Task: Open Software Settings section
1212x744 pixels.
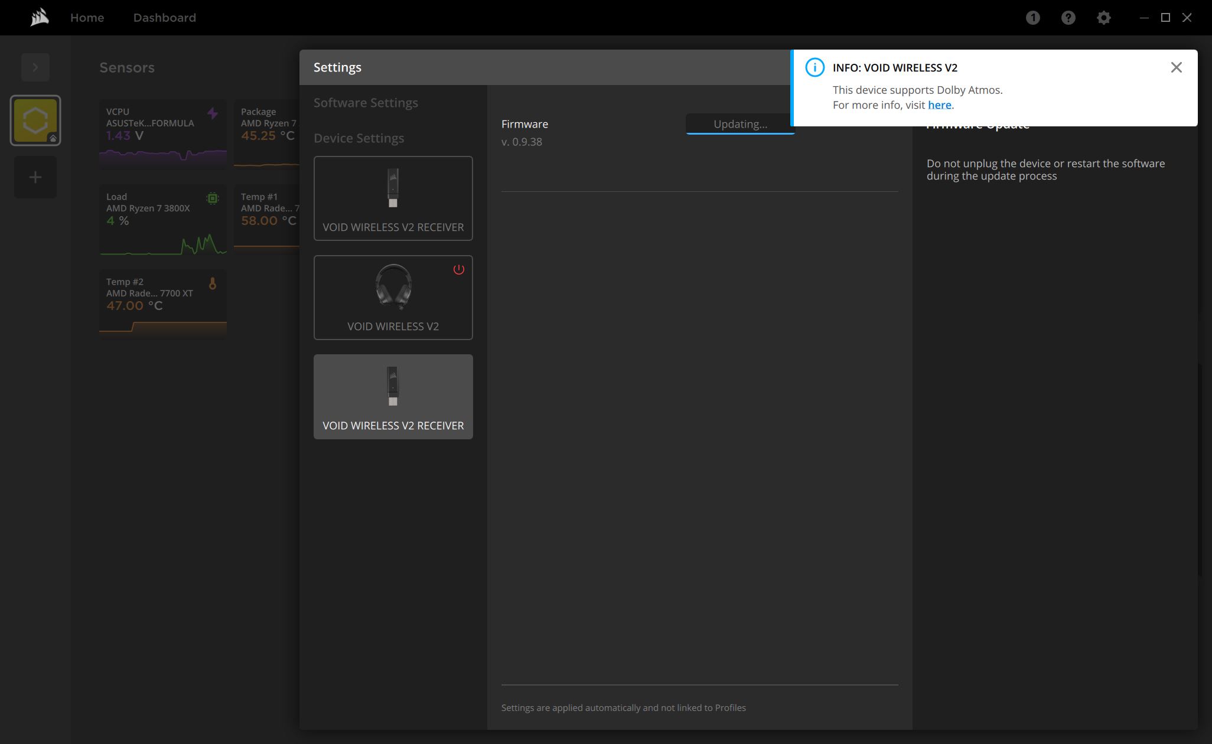Action: 366,103
